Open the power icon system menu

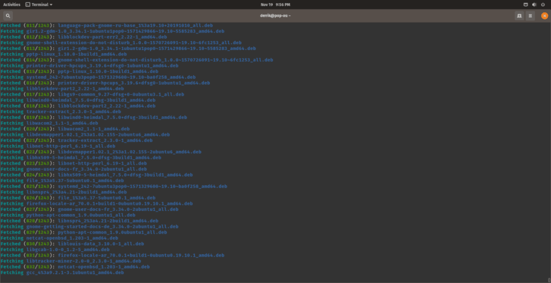pyautogui.click(x=543, y=4)
